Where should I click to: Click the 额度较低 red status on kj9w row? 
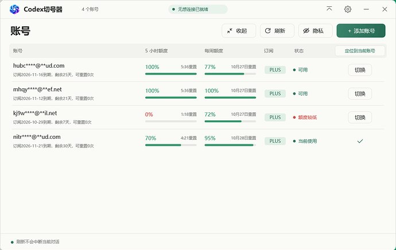[305, 118]
